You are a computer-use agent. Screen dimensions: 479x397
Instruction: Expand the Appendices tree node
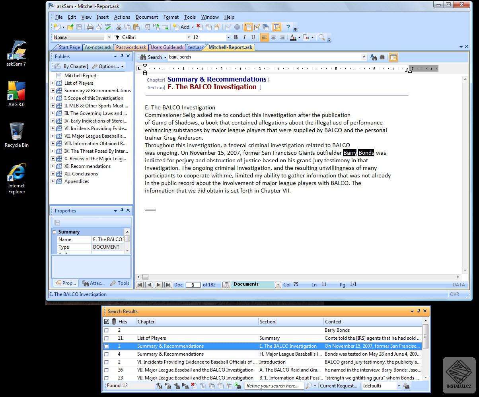(x=53, y=181)
